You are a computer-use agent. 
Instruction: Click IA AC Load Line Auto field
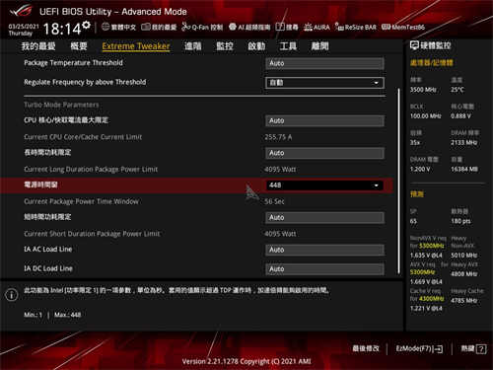click(x=324, y=250)
